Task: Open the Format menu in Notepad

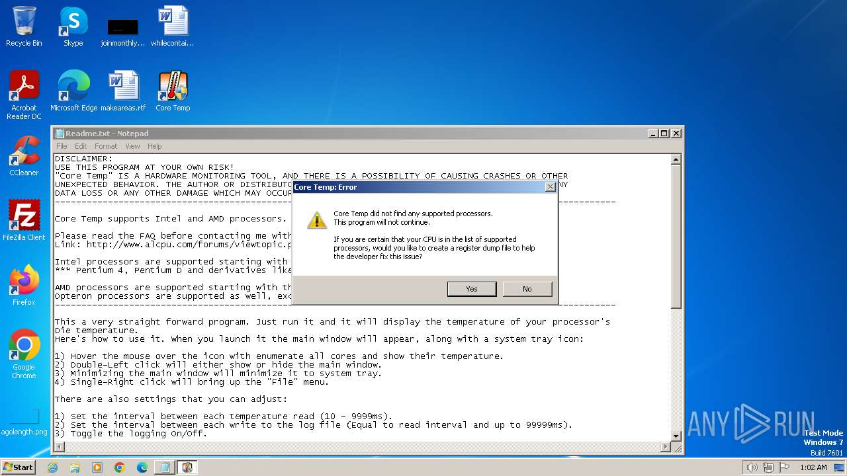Action: coord(106,146)
